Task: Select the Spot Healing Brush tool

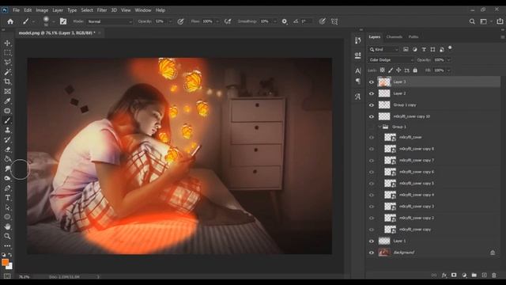Action: [7, 111]
